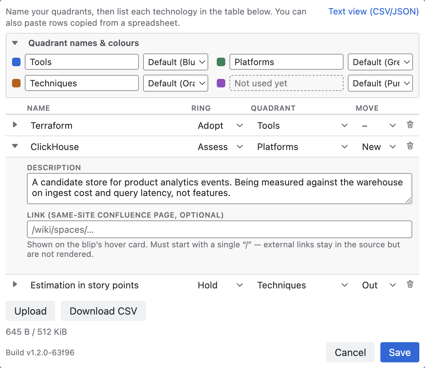Edit the Techniques quadrant name field
This screenshot has width=425, height=368.
(82, 83)
